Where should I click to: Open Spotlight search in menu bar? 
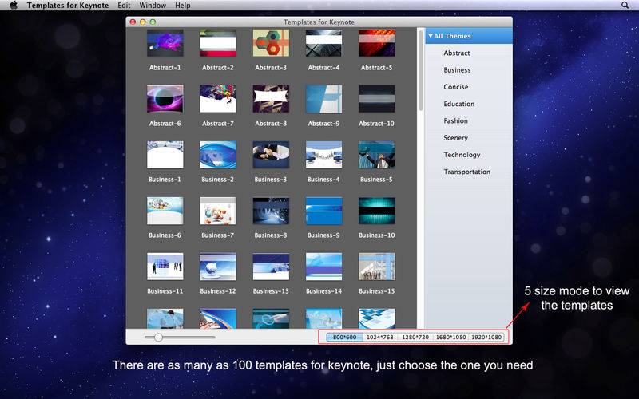(625, 6)
